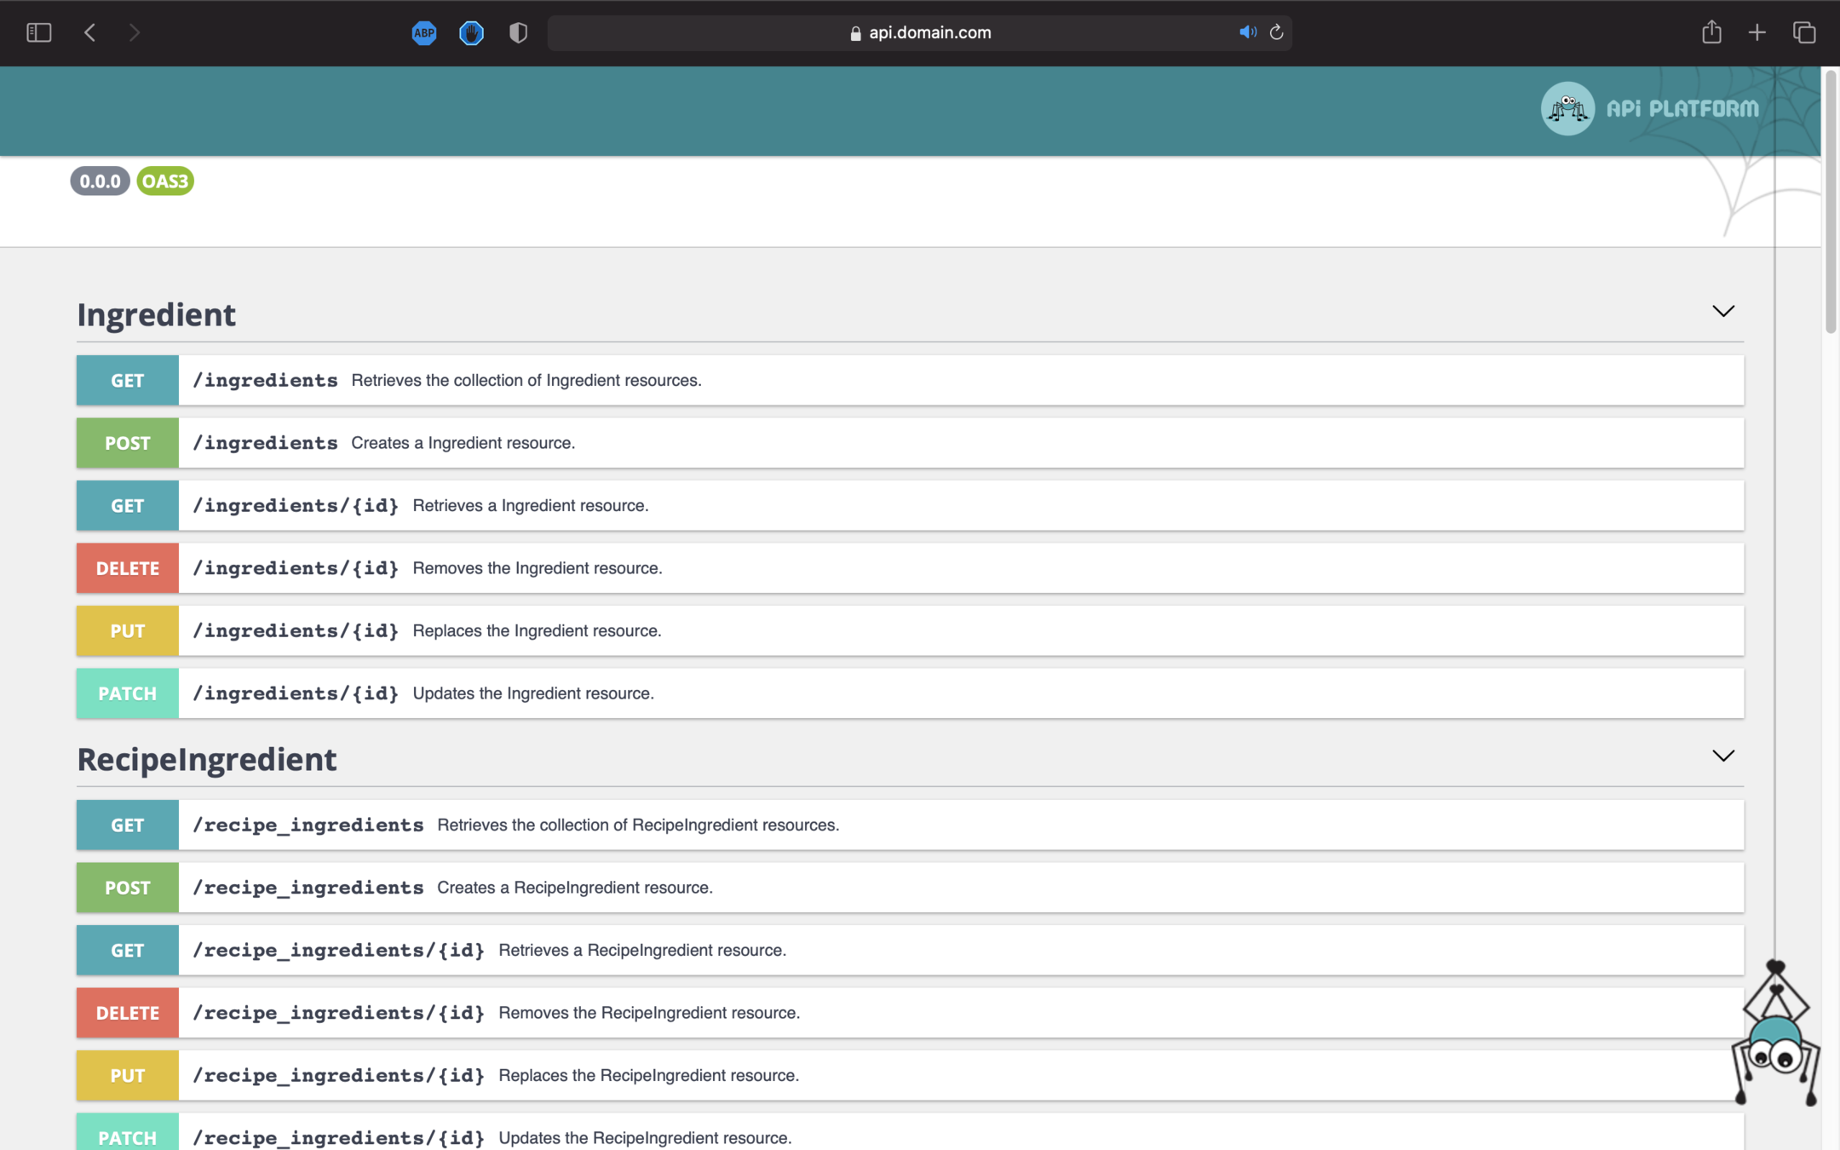Click the api.domain.com address field
Image resolution: width=1840 pixels, height=1150 pixels.
click(x=929, y=32)
